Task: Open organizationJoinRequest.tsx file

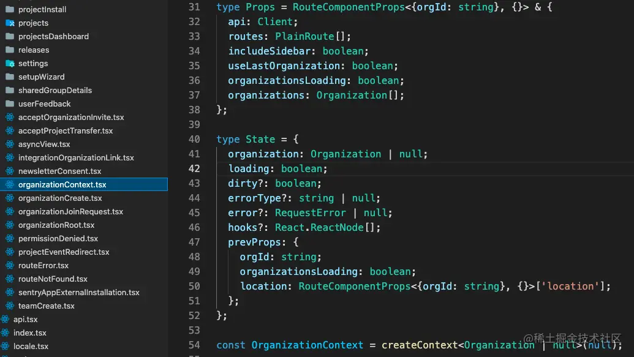Action: [71, 211]
